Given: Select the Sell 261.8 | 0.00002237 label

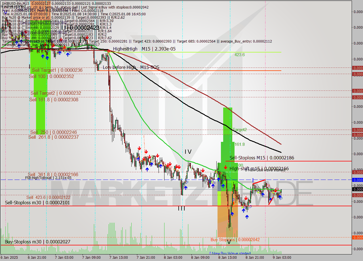Looking at the screenshot, I should point(54,137).
